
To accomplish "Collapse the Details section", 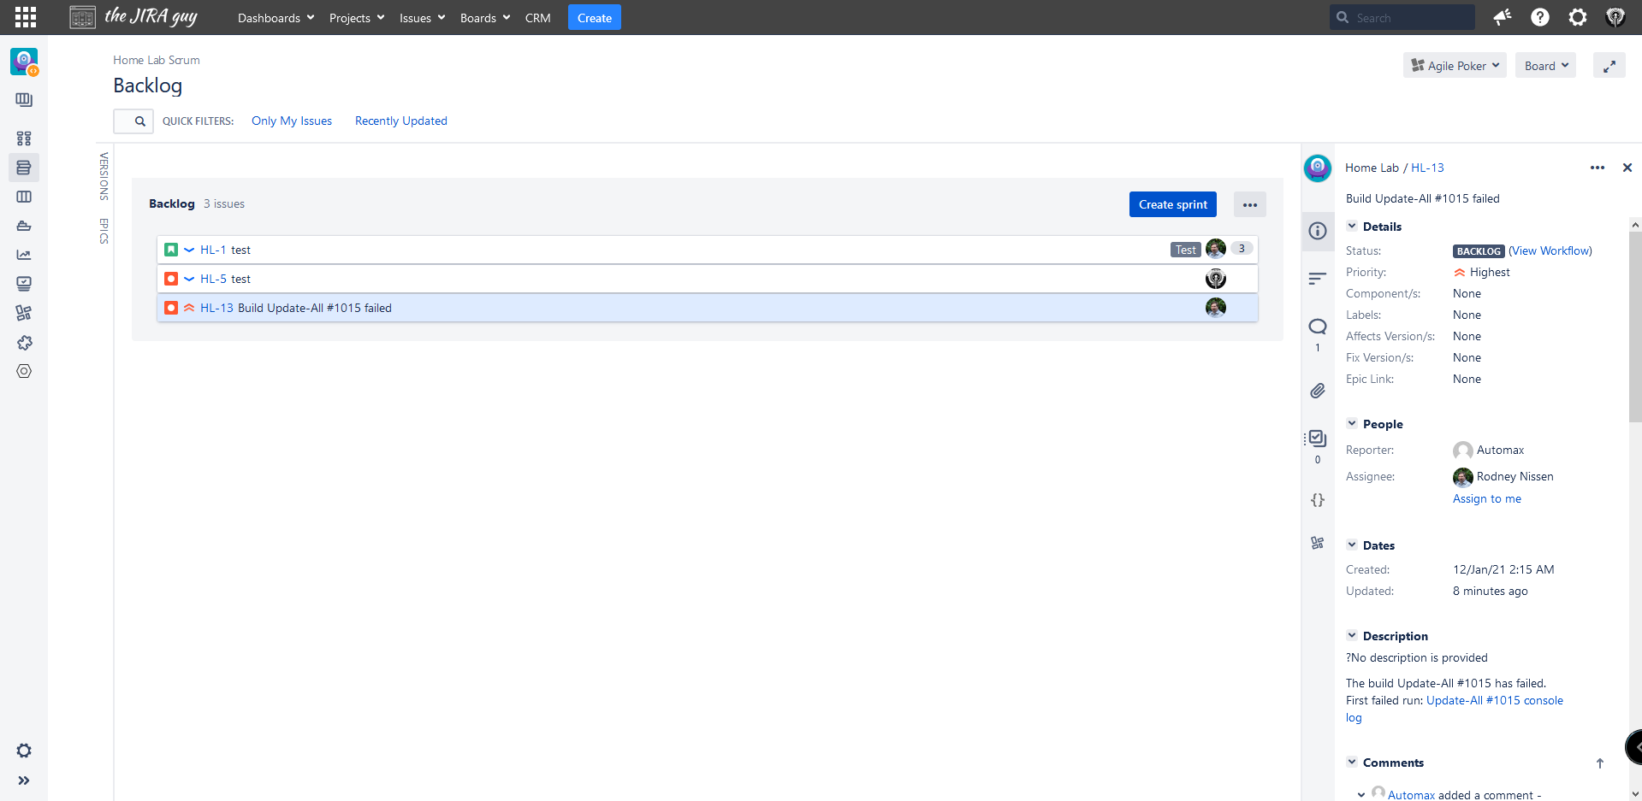I will (x=1352, y=227).
